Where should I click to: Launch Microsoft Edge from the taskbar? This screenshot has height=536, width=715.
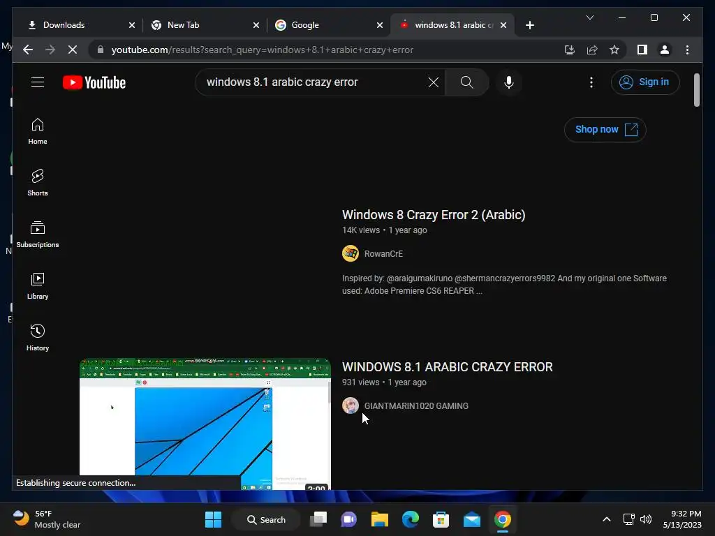coord(411,519)
